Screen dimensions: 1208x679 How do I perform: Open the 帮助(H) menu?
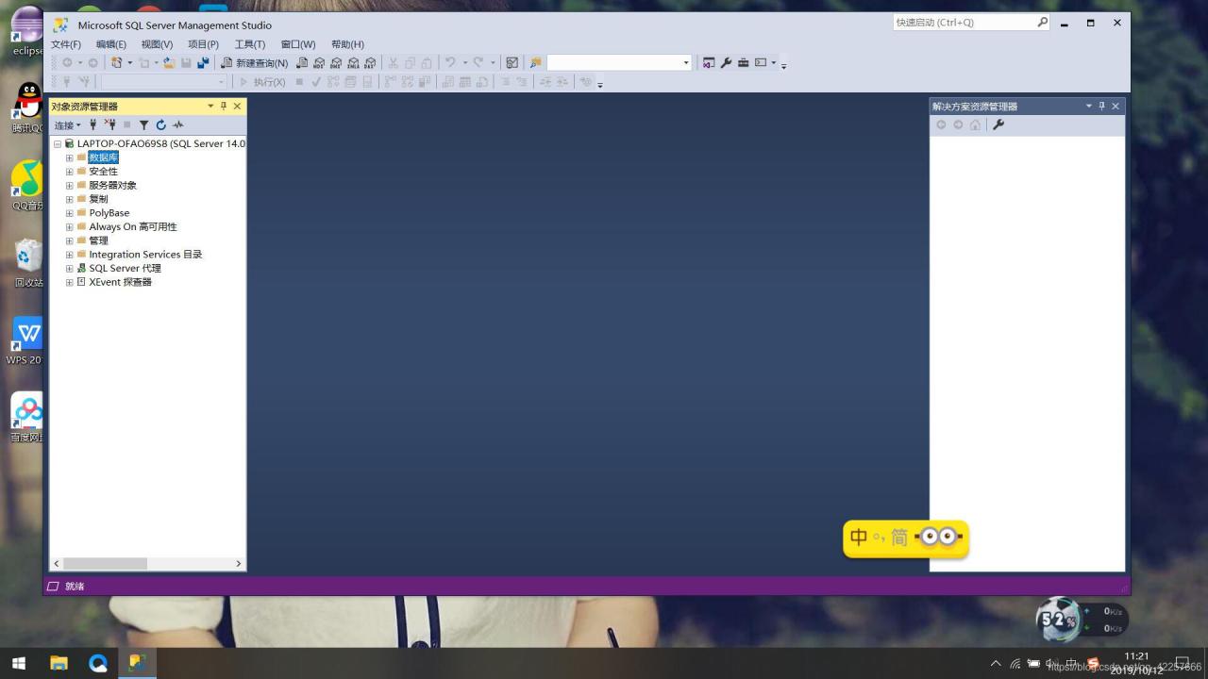click(x=347, y=44)
